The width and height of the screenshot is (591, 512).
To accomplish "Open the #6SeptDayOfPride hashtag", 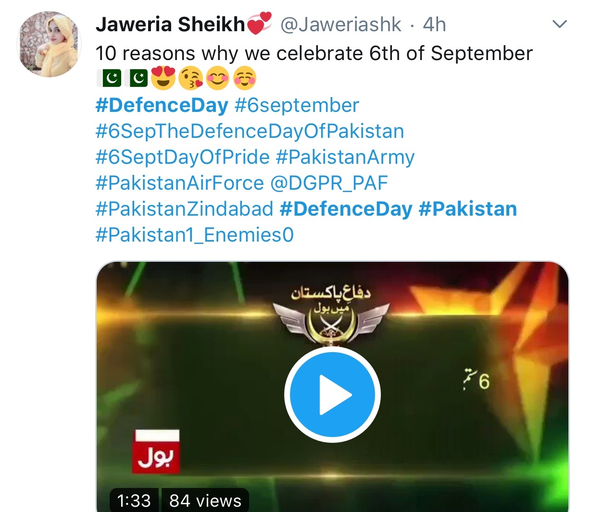I will [x=183, y=157].
